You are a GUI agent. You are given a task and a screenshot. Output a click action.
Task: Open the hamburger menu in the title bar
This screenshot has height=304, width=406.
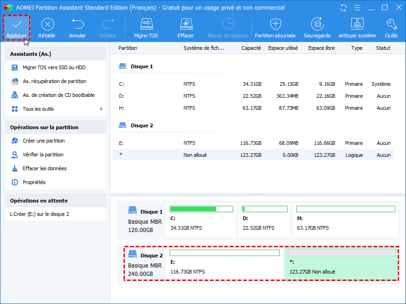pyautogui.click(x=357, y=8)
